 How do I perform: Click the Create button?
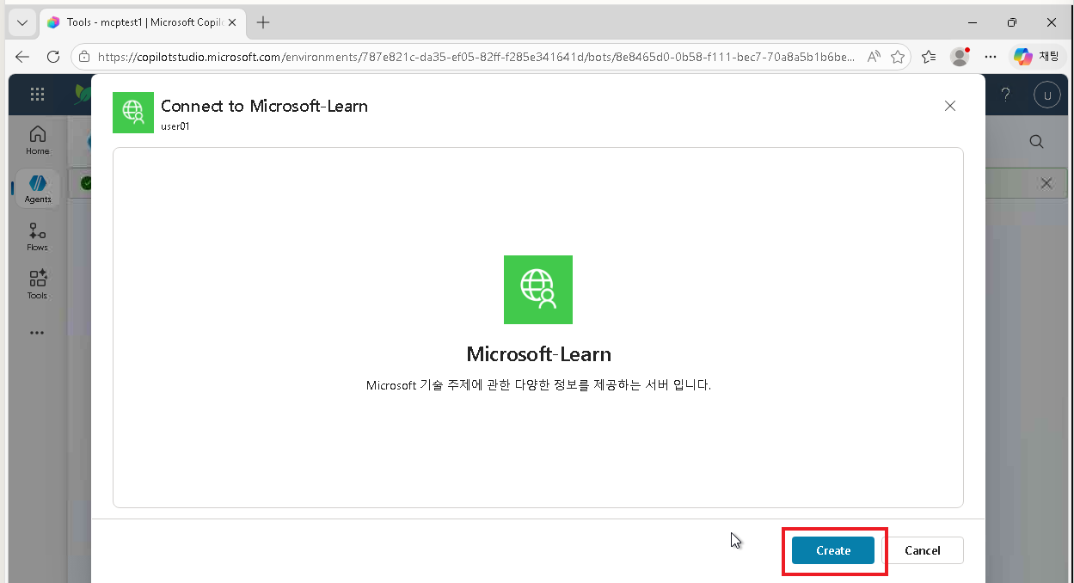click(832, 550)
